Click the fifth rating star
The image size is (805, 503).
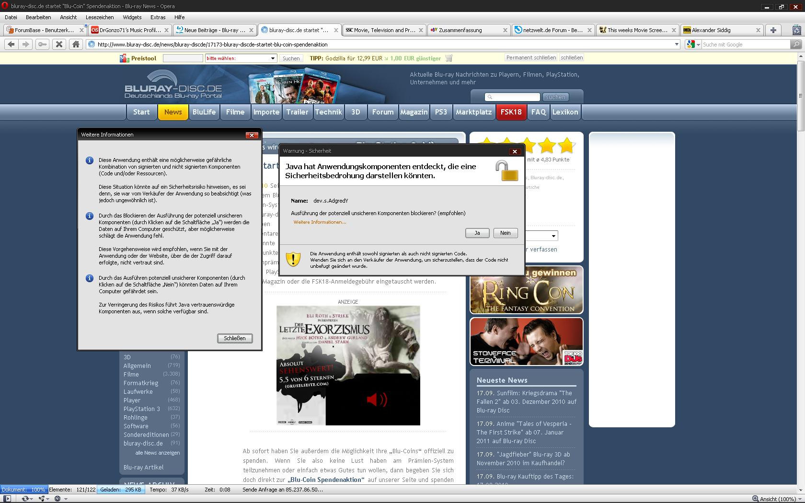pyautogui.click(x=566, y=145)
